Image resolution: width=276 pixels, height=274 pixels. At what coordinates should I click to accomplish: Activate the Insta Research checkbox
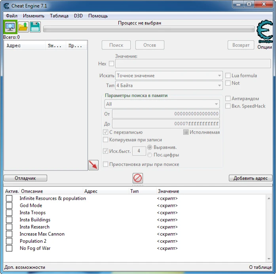pyautogui.click(x=9, y=227)
